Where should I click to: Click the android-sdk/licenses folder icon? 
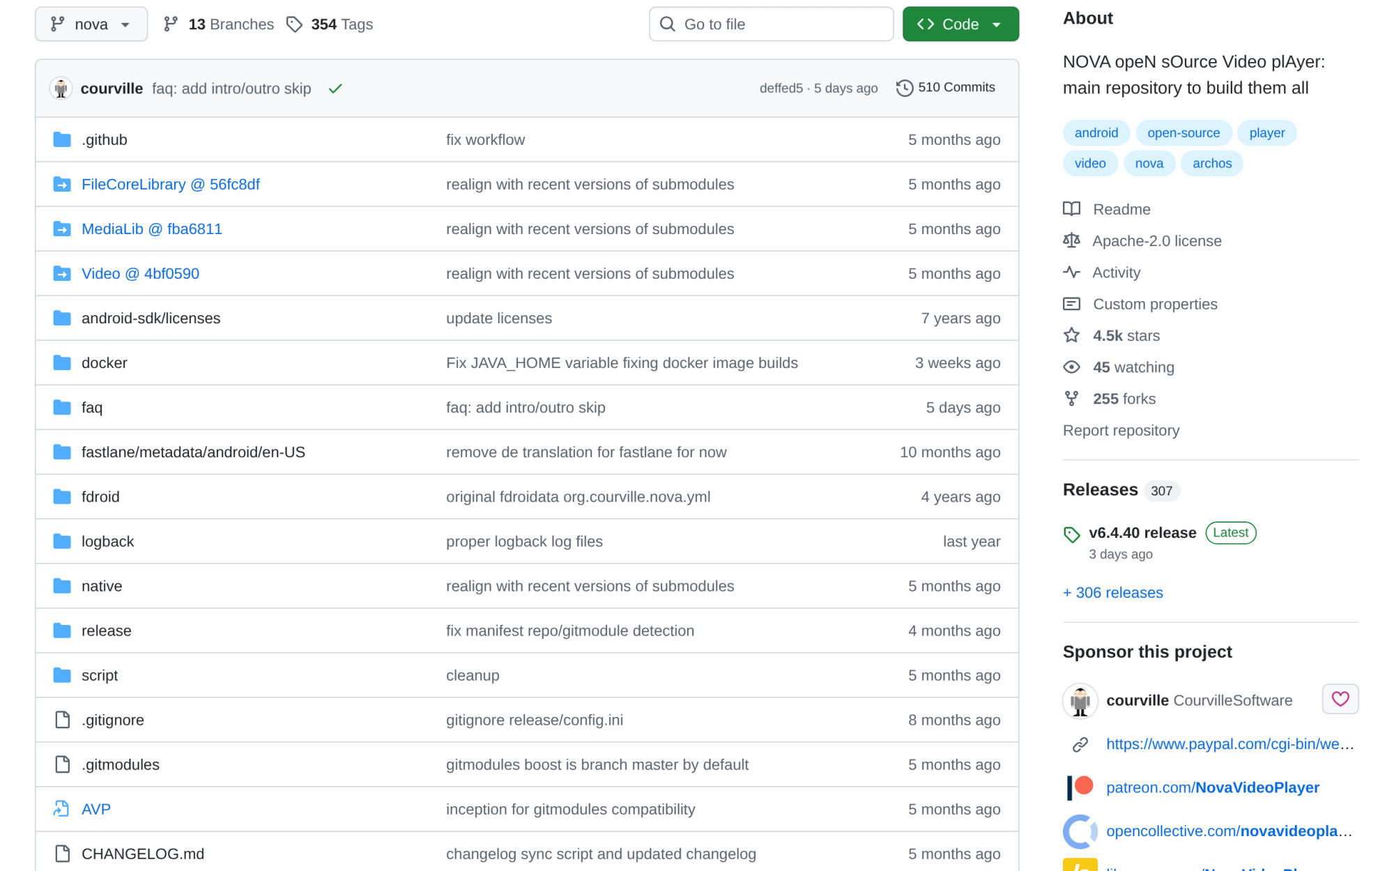[62, 318]
